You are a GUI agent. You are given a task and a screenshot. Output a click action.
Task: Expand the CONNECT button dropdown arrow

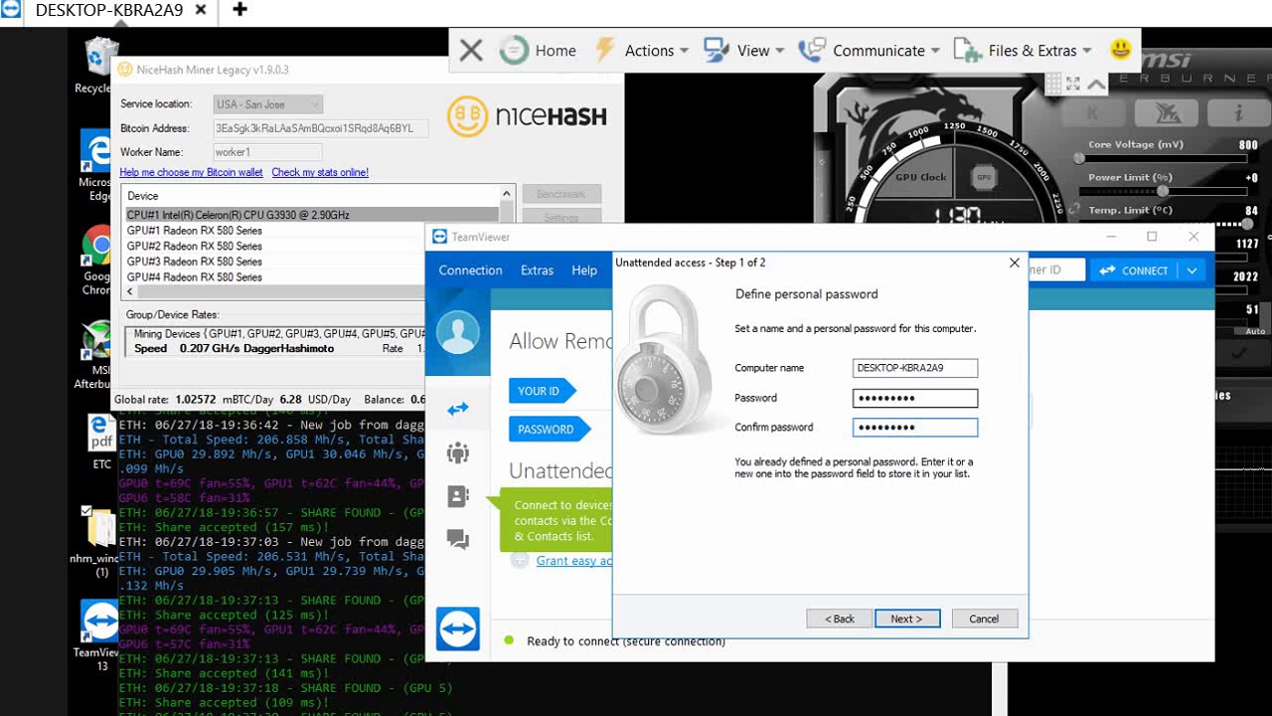1192,270
